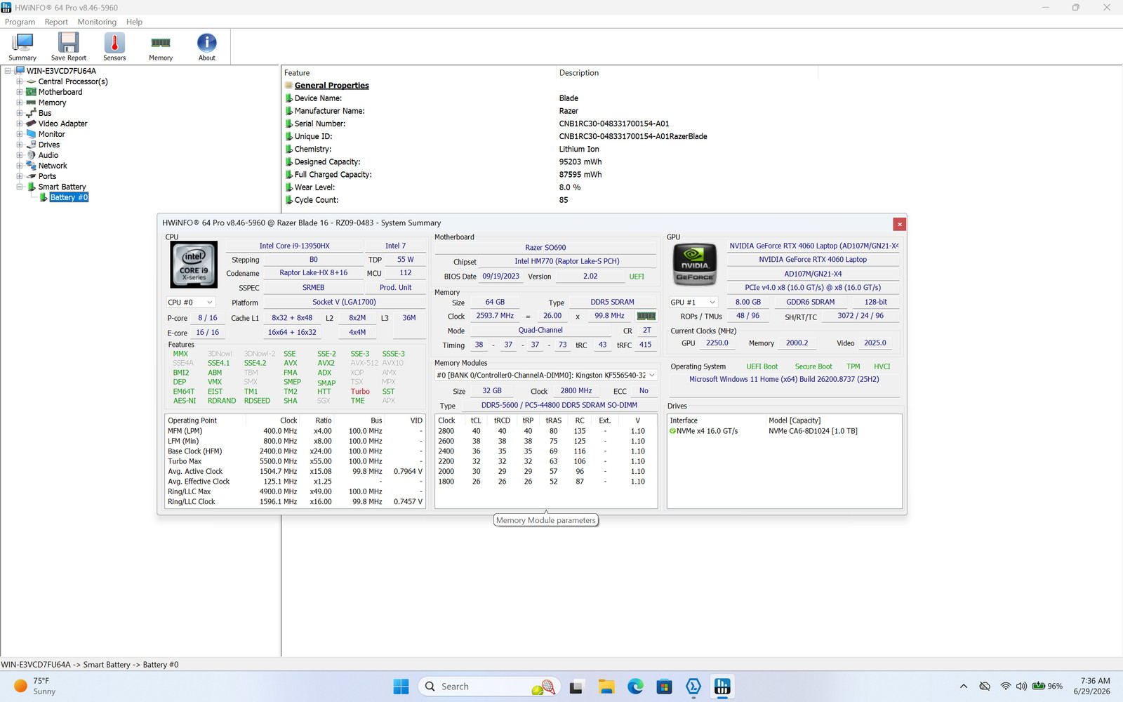Click the Video Adapter tree icon
This screenshot has width=1123, height=702.
(31, 124)
